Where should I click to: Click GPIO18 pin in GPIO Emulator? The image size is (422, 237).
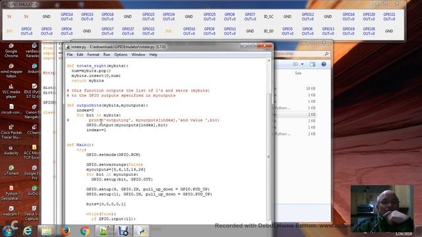(107, 16)
